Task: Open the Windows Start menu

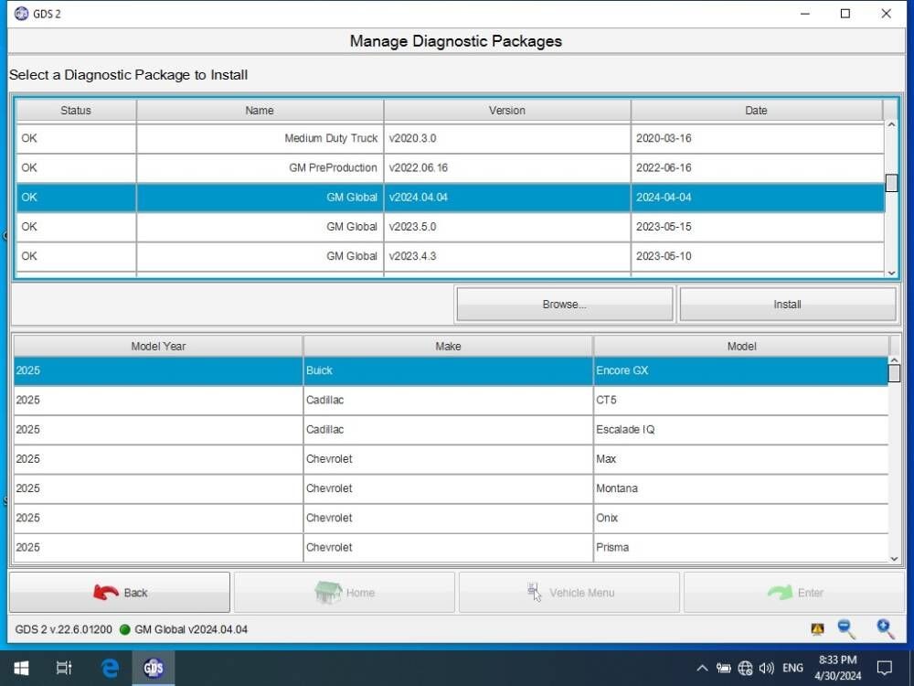Action: tap(22, 668)
